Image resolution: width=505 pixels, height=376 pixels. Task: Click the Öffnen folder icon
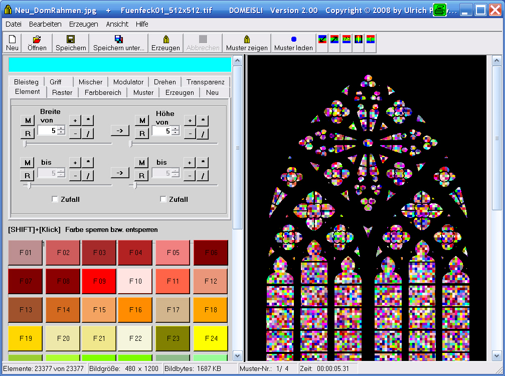37,39
